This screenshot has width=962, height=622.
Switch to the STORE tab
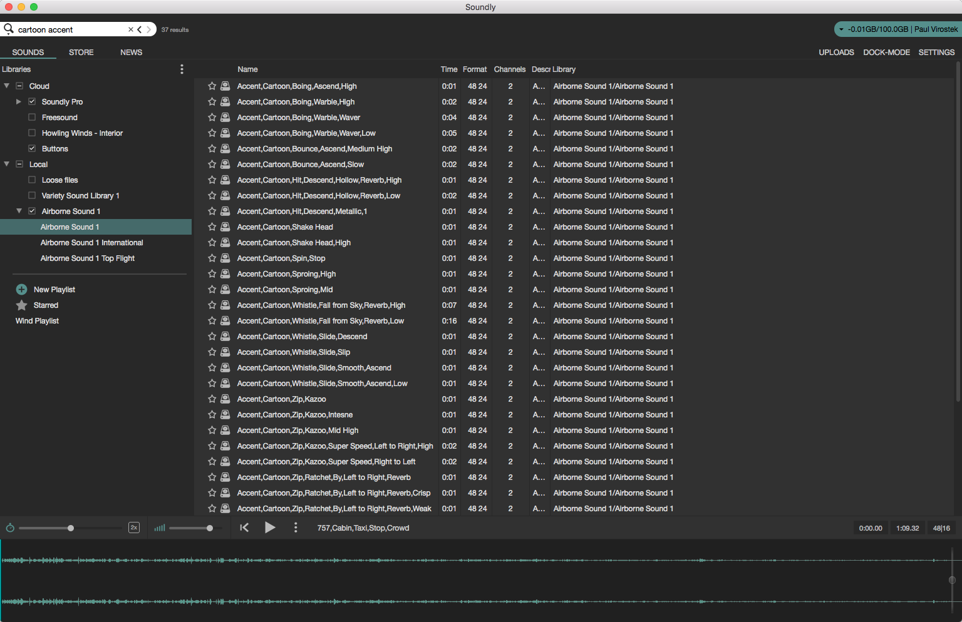click(x=81, y=52)
